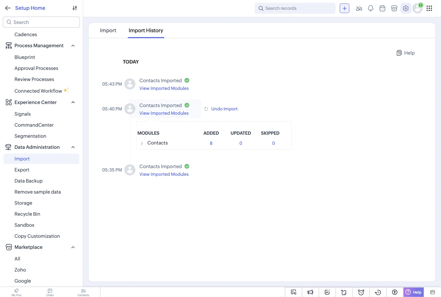441x297 pixels.
Task: Click the blue plus create button
Action: [x=345, y=8]
